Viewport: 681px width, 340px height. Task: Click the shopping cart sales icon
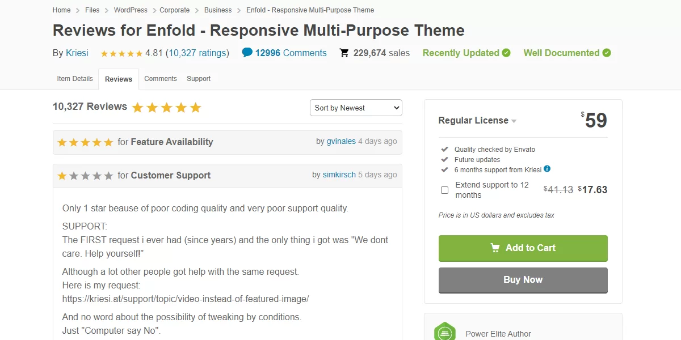pos(344,53)
